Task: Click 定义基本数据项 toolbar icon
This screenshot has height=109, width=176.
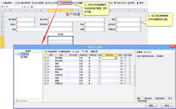Action: coord(16,3)
